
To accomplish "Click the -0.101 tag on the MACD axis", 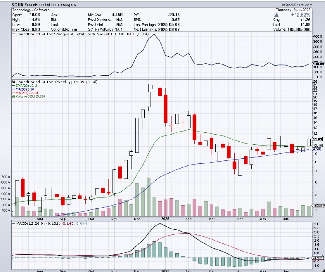I will pos(318,258).
